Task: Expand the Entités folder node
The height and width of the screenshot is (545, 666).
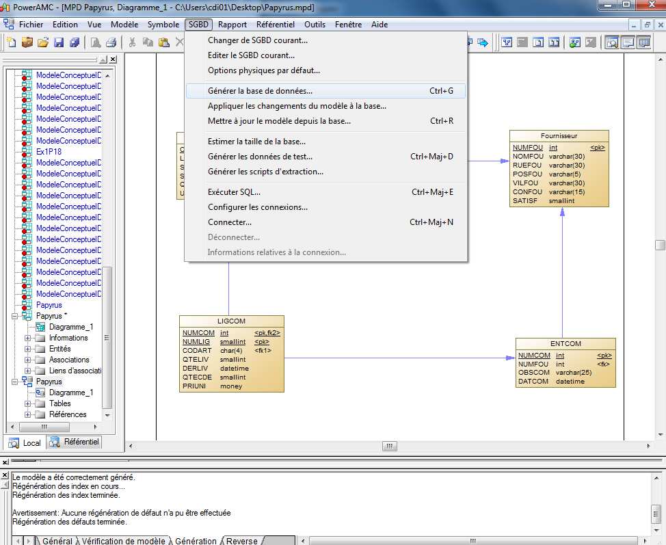Action: coord(28,349)
